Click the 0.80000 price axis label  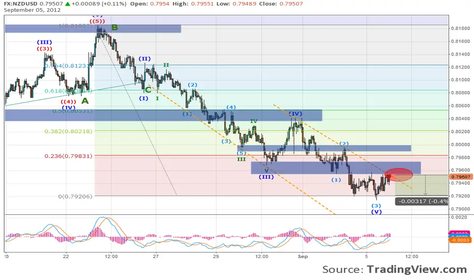[x=460, y=145]
